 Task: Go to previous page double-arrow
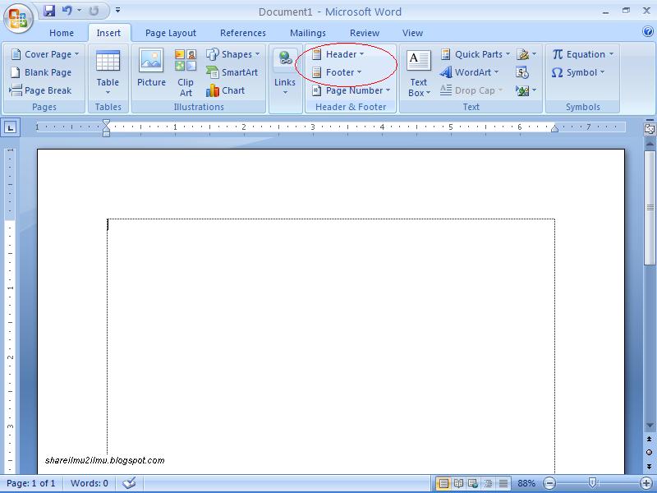(650, 440)
